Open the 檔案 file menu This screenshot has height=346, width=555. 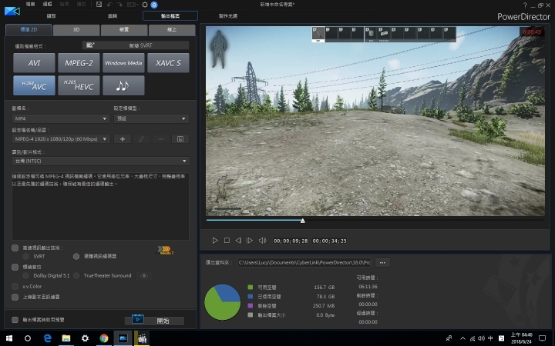[x=30, y=5]
